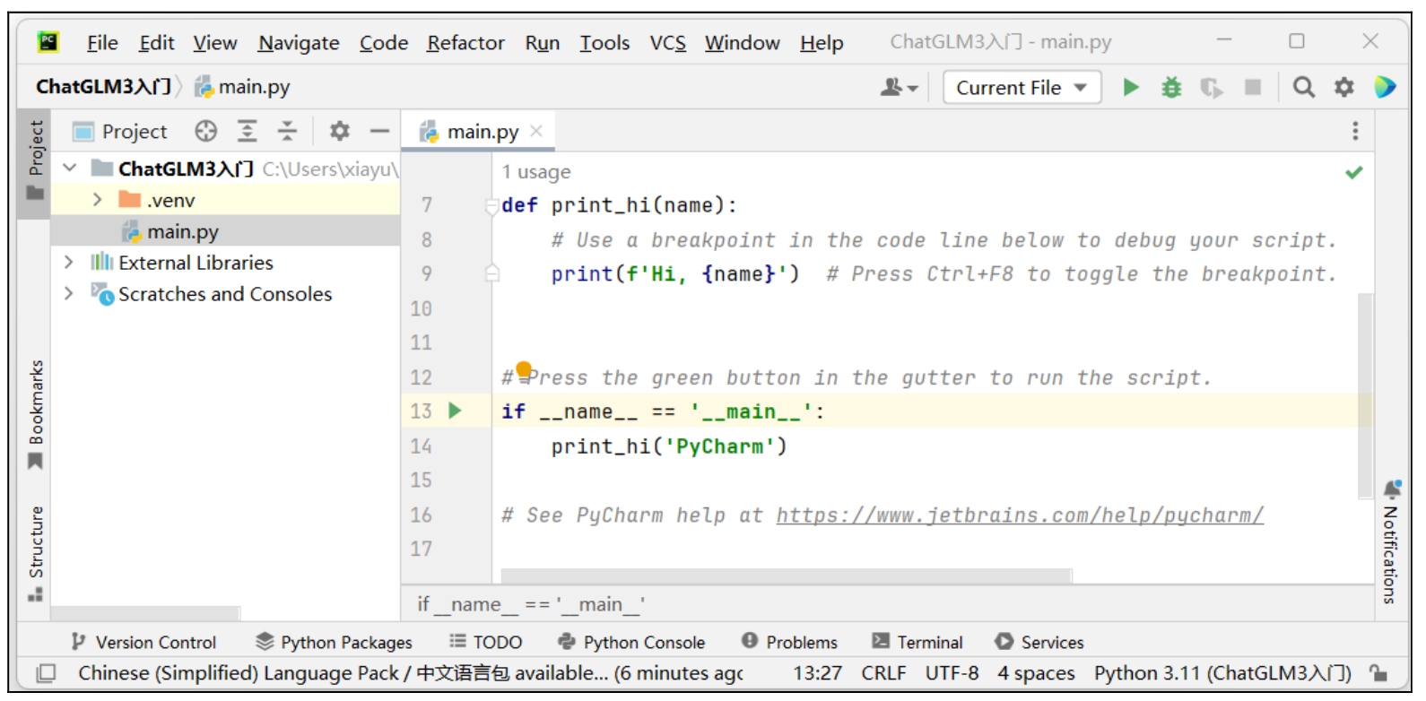Open the VCS menu
1426x701 pixels.
[x=667, y=42]
